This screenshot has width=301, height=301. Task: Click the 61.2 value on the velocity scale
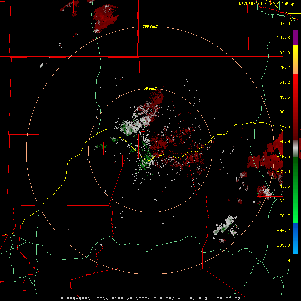(x=285, y=82)
